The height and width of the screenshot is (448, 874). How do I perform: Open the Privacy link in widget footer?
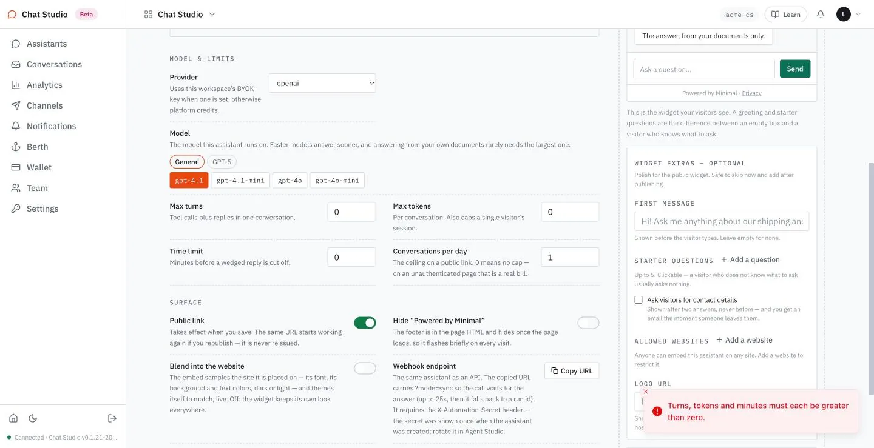(751, 93)
